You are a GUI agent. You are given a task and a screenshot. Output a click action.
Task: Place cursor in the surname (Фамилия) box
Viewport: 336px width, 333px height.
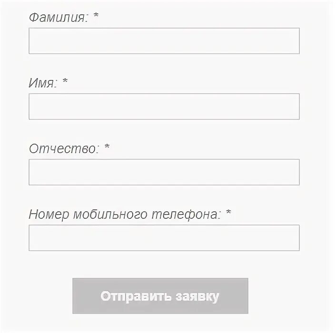(164, 41)
